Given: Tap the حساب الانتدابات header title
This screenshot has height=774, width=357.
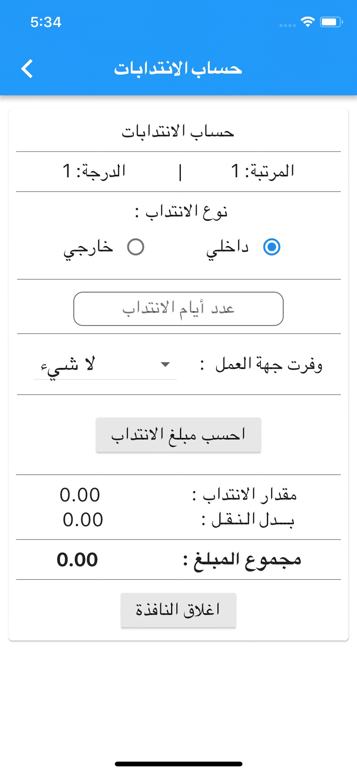Looking at the screenshot, I should tap(178, 69).
